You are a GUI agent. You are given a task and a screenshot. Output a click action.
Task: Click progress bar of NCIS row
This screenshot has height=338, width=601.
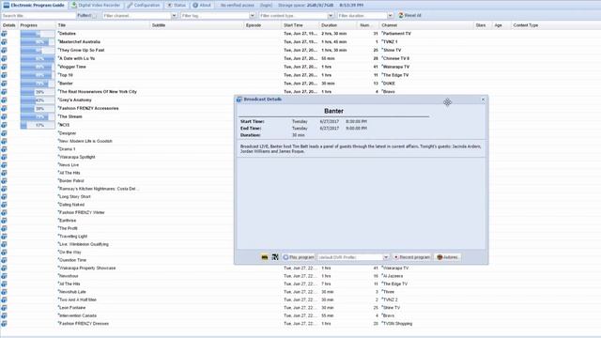pos(38,125)
